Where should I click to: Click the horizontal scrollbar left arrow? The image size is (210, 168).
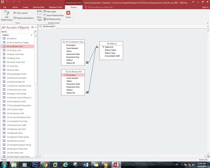click(39, 156)
